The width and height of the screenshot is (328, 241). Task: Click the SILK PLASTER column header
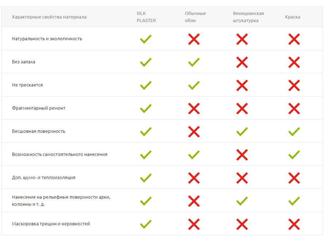[x=146, y=17]
